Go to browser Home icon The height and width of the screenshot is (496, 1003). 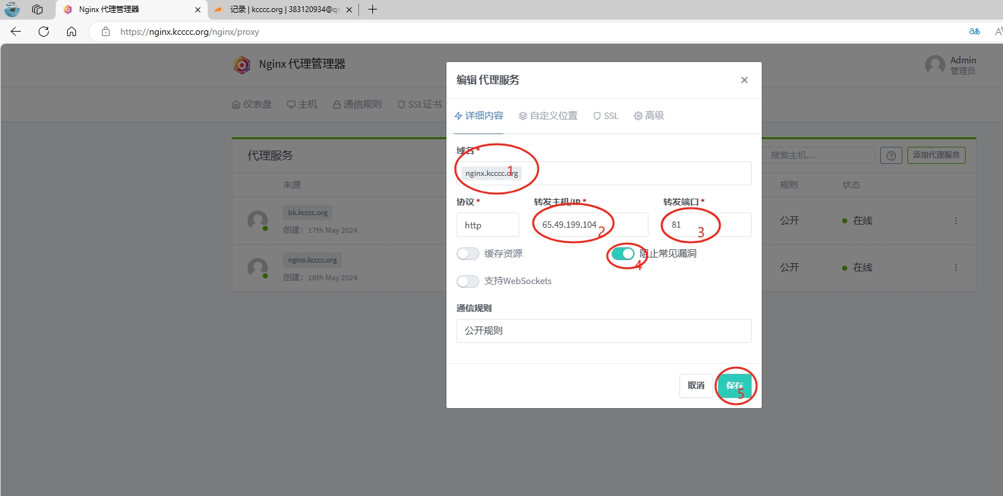[72, 32]
